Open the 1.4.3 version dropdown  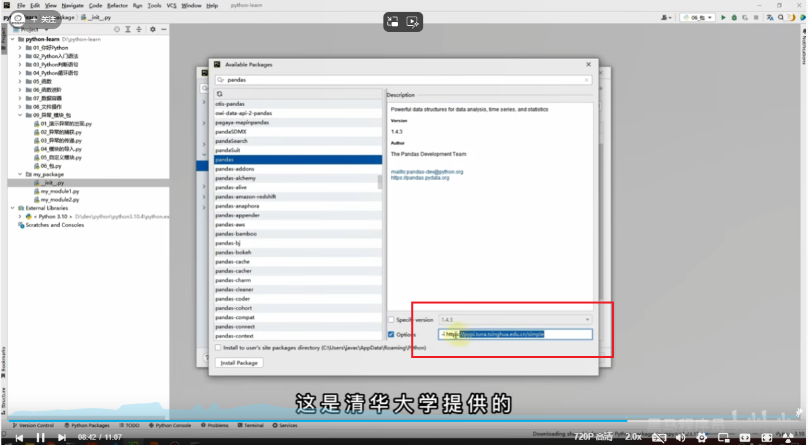(x=514, y=319)
